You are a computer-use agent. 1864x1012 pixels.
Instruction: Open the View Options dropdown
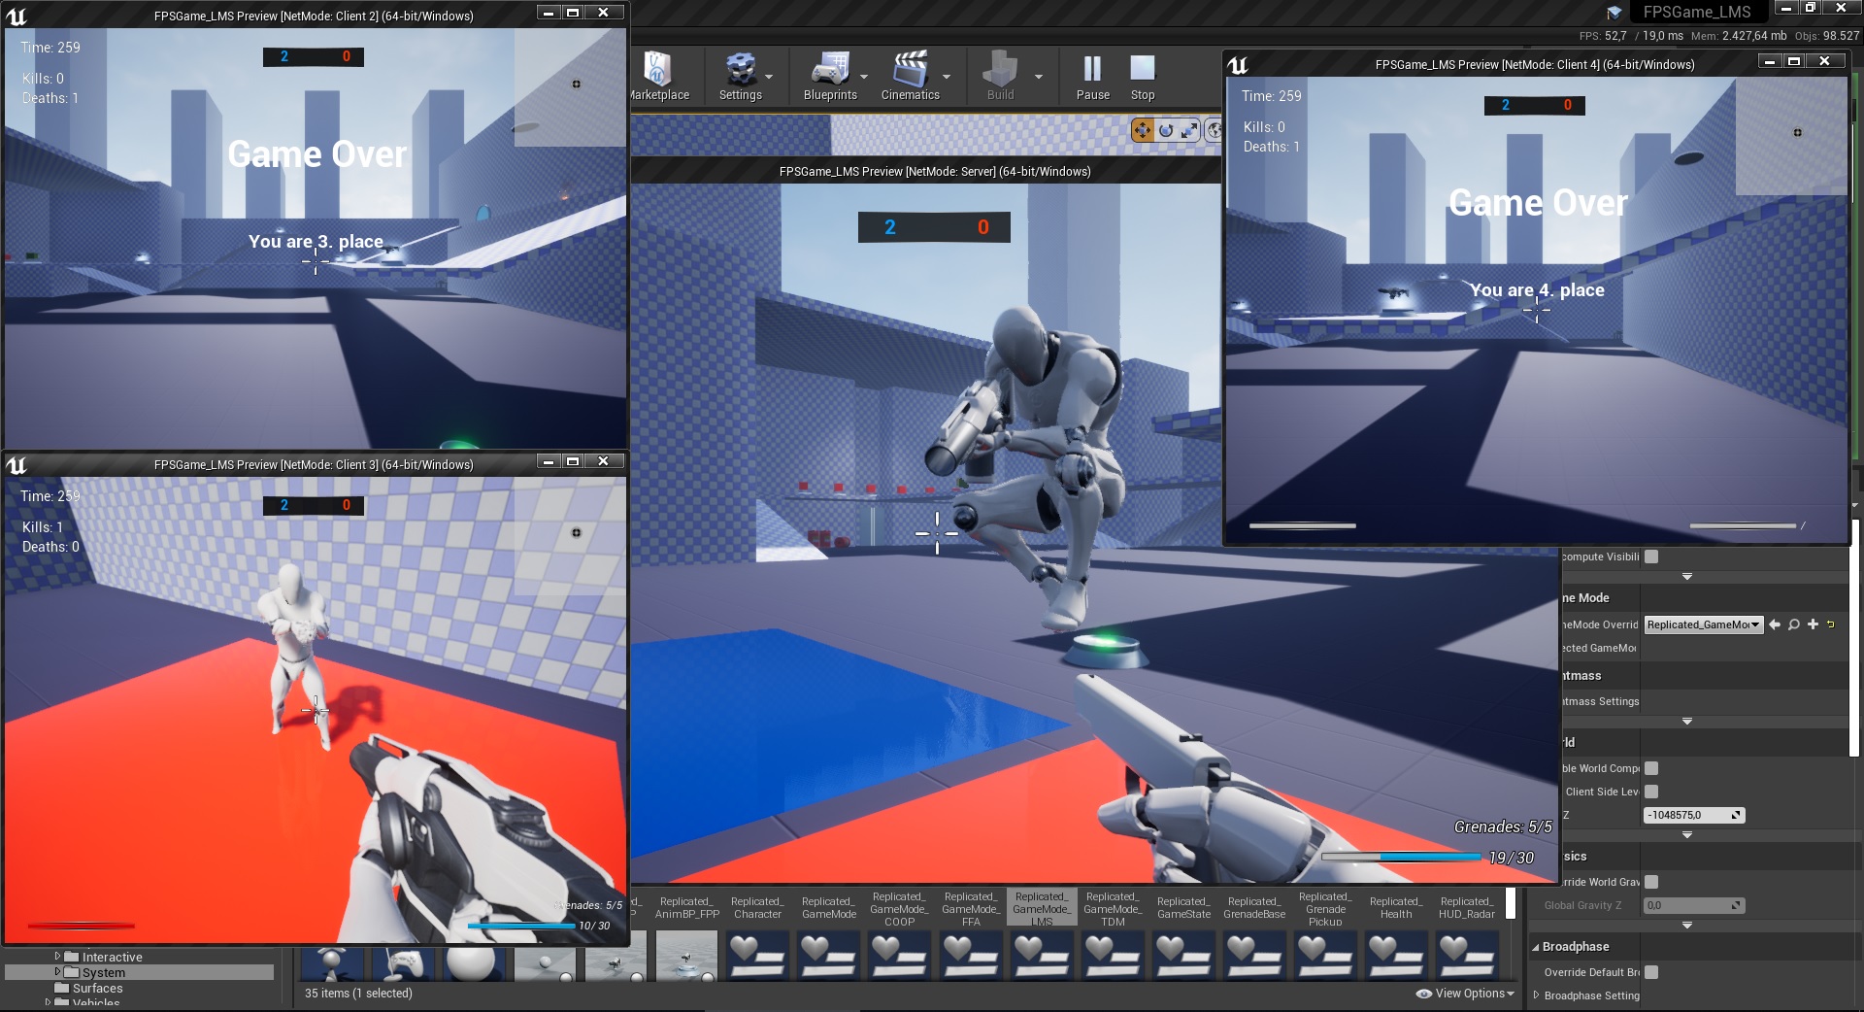click(x=1466, y=994)
